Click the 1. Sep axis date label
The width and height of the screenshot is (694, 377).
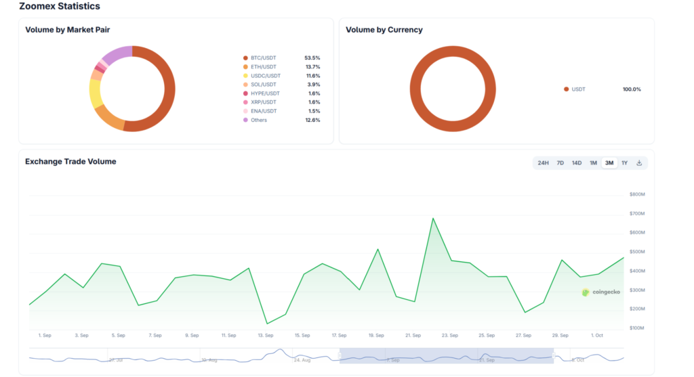45,336
